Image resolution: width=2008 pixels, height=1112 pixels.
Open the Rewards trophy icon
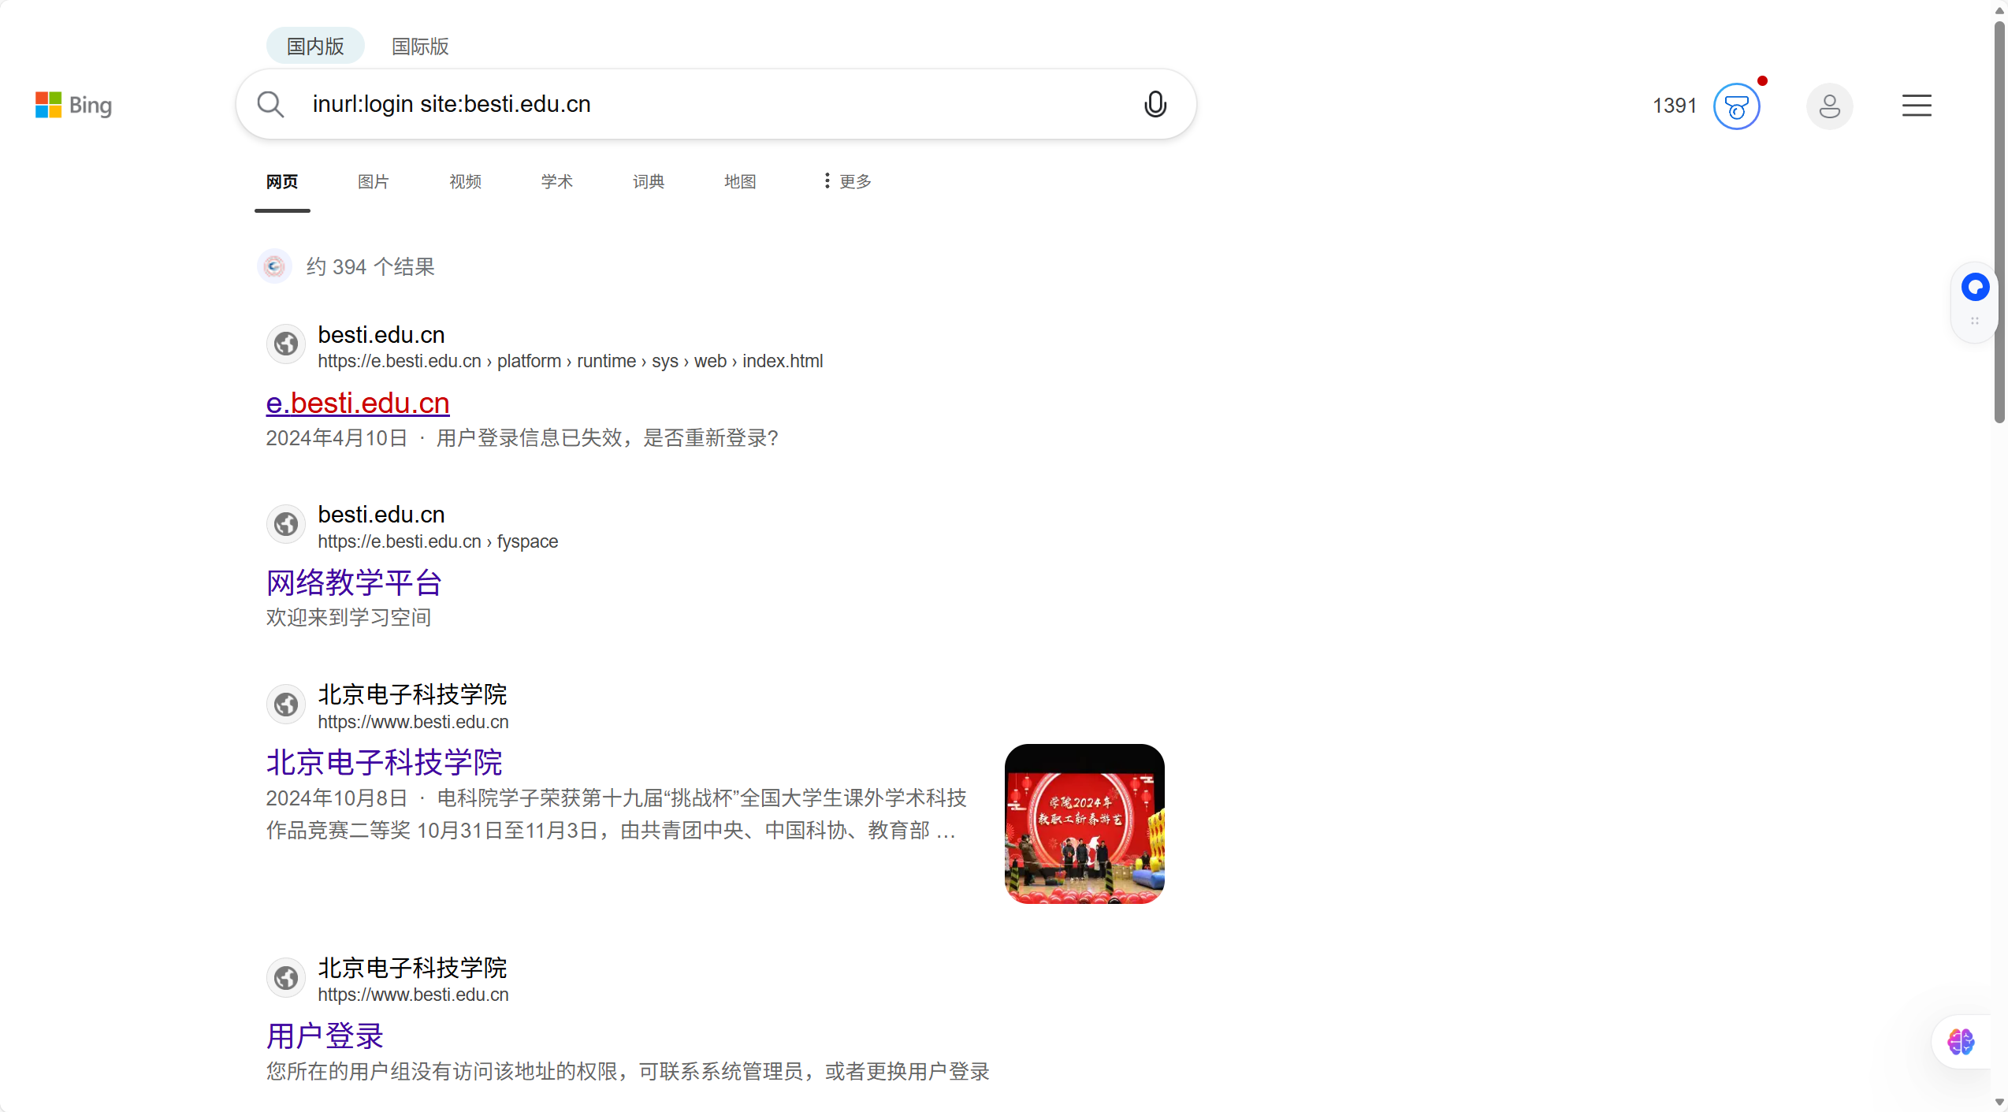coord(1736,106)
